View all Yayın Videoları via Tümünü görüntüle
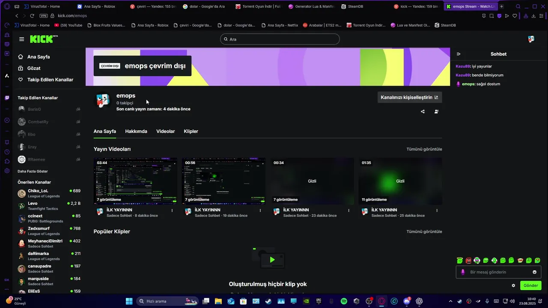The height and width of the screenshot is (308, 548). tap(424, 149)
